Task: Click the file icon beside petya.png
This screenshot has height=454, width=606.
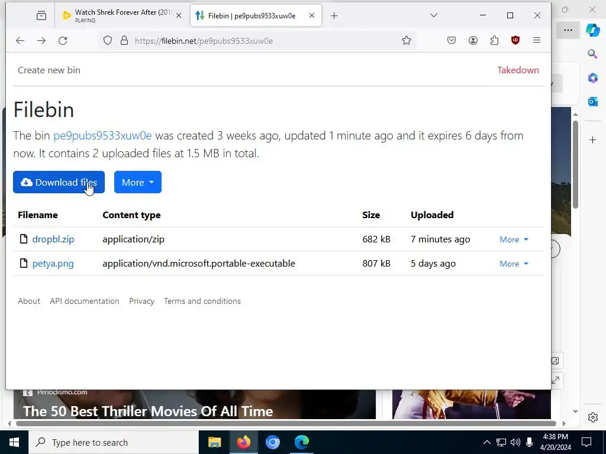Action: tap(24, 263)
